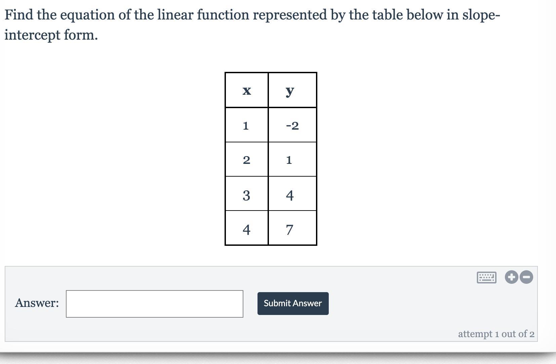Click the -2 cell in the y column

click(292, 125)
